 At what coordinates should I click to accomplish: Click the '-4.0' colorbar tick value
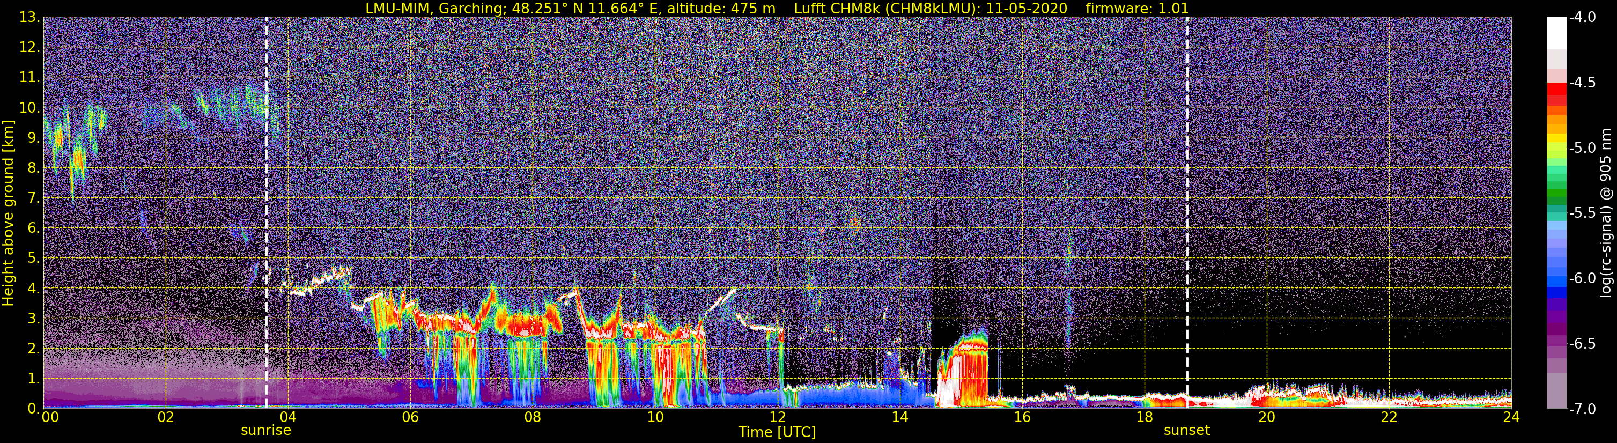1583,18
